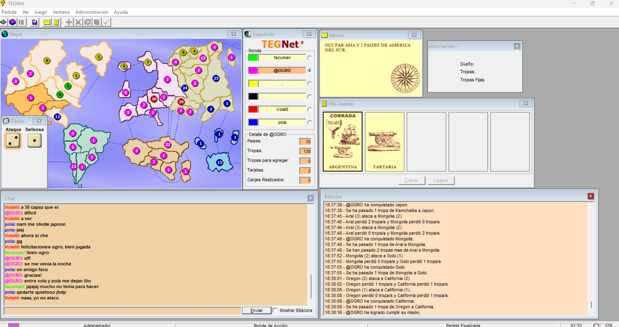
Task: Click the add troops plus icon
Action: [x=69, y=22]
